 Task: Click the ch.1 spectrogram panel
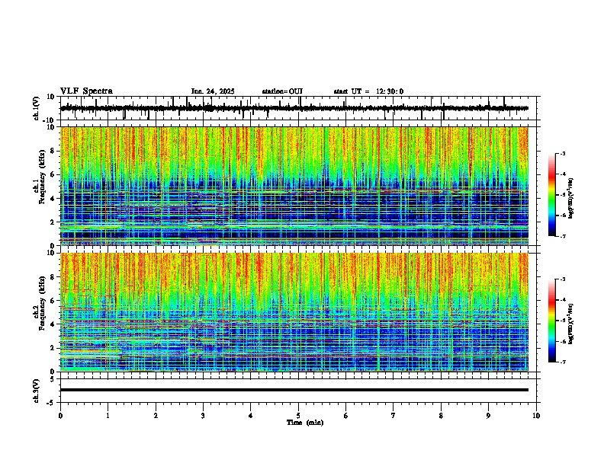(294, 186)
